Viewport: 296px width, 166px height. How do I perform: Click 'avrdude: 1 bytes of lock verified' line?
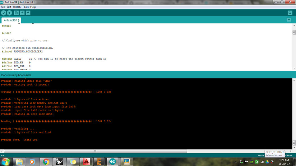click(26, 132)
